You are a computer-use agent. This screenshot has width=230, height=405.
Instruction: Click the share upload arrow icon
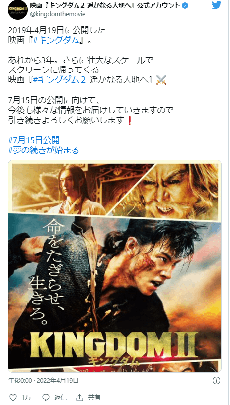(80, 397)
